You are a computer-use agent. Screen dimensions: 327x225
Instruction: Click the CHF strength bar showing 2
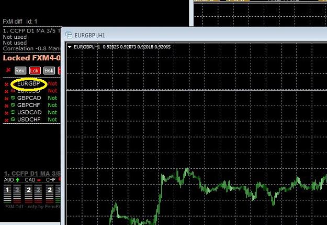50,194
